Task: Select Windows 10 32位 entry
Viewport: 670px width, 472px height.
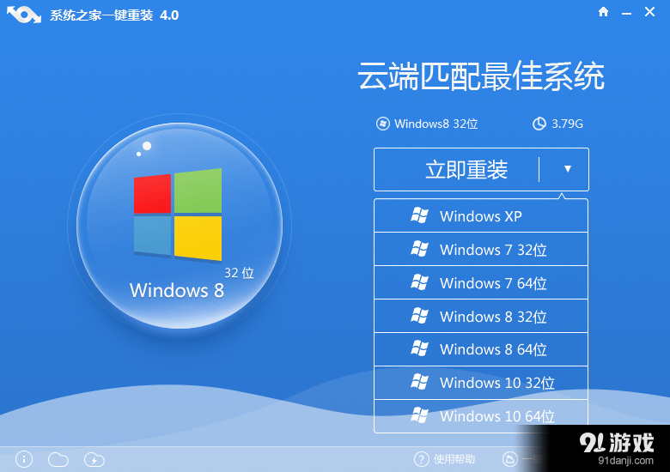Action: (480, 383)
